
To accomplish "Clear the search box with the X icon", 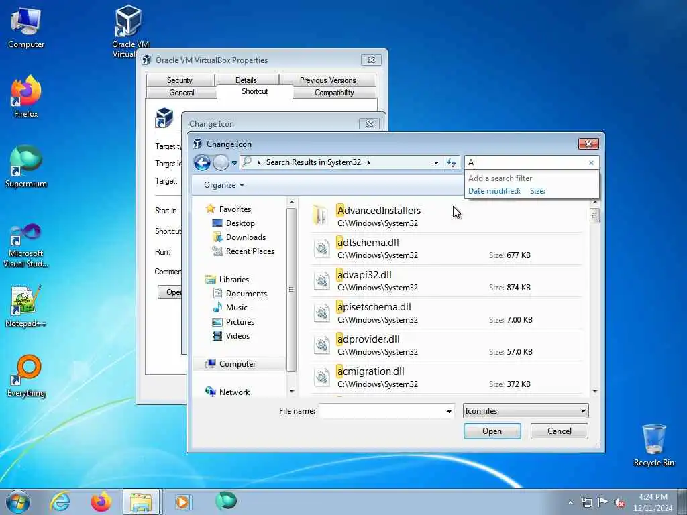I will pos(591,162).
